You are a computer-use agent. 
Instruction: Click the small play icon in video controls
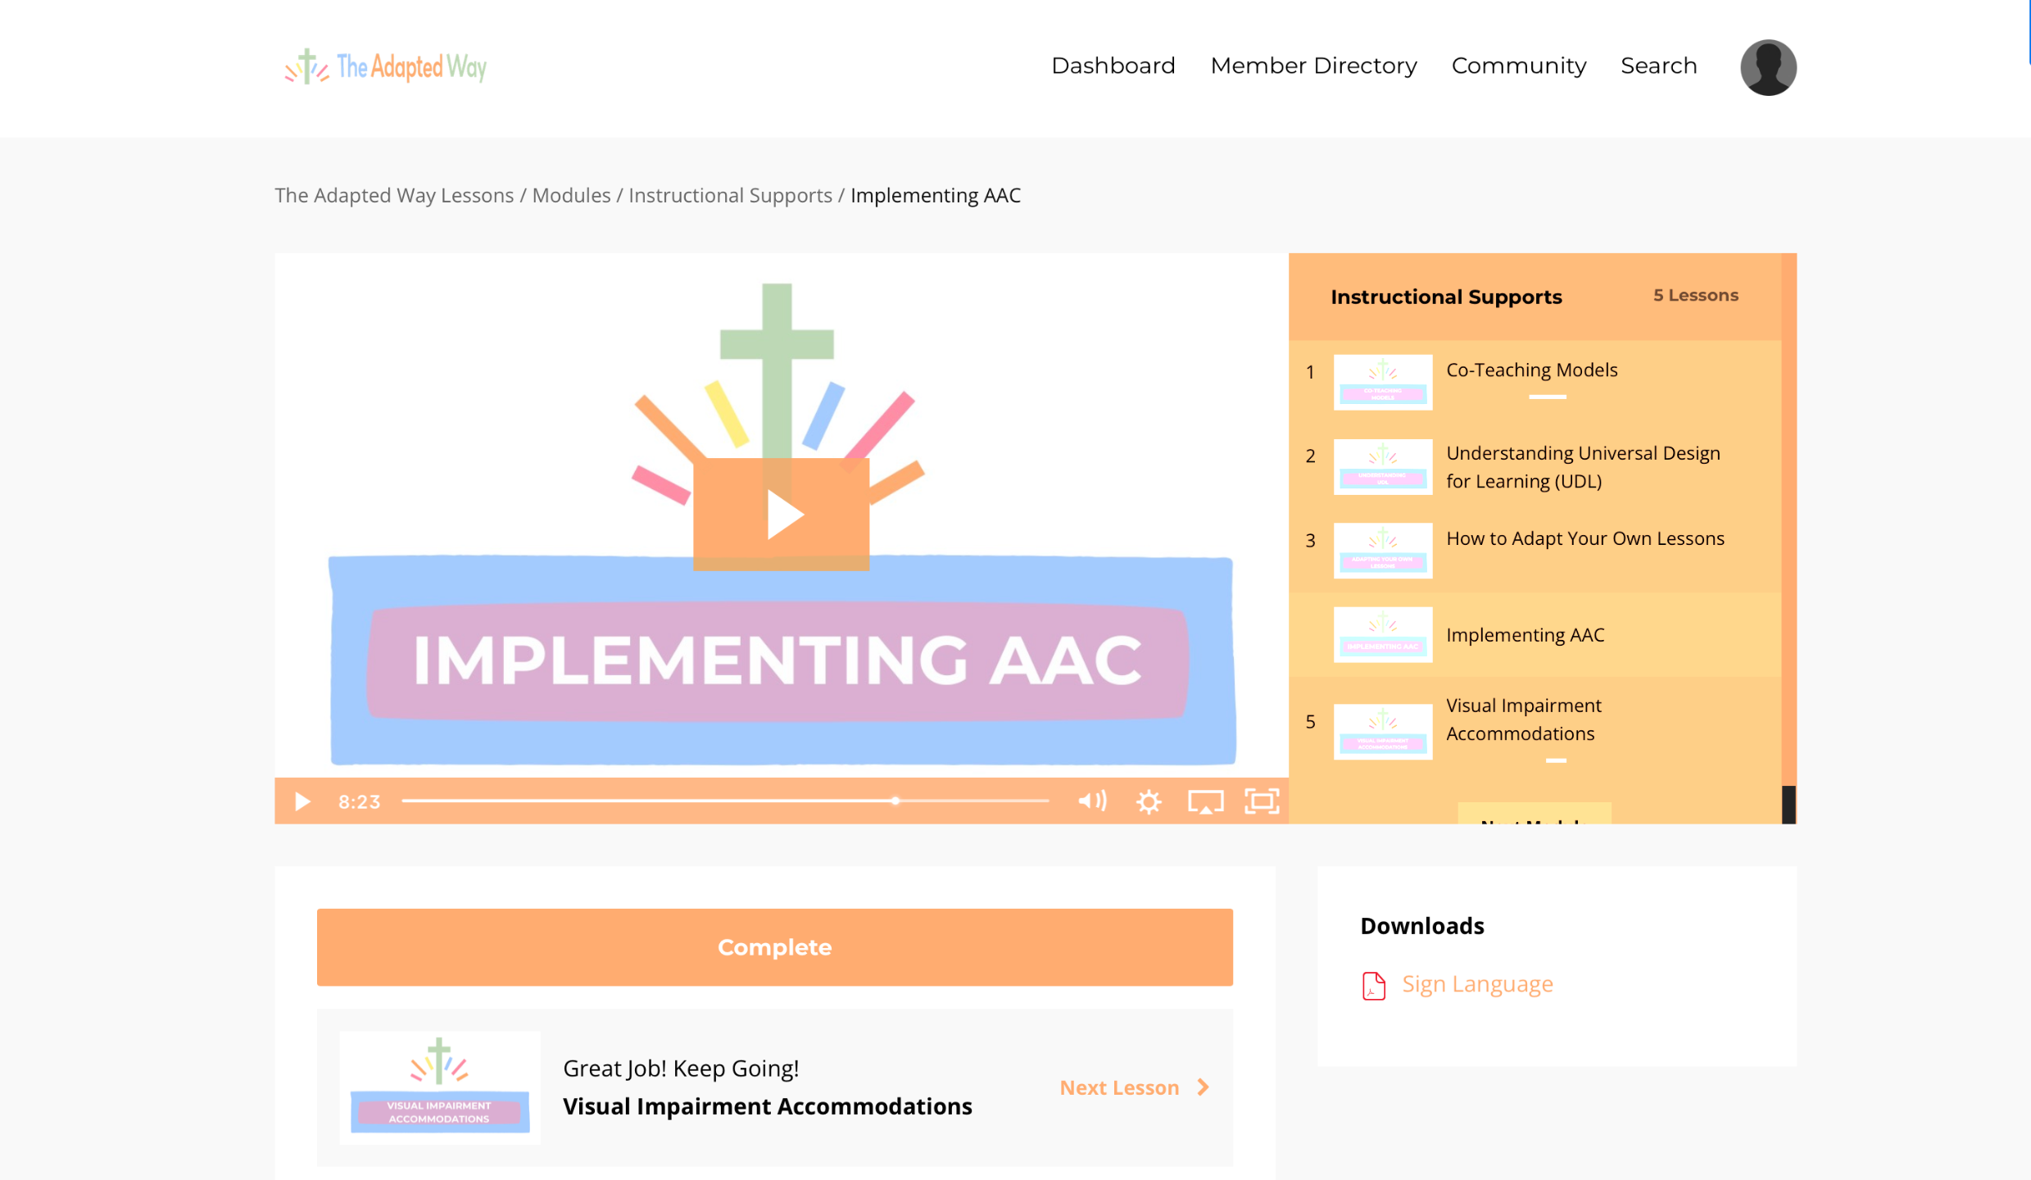point(302,801)
